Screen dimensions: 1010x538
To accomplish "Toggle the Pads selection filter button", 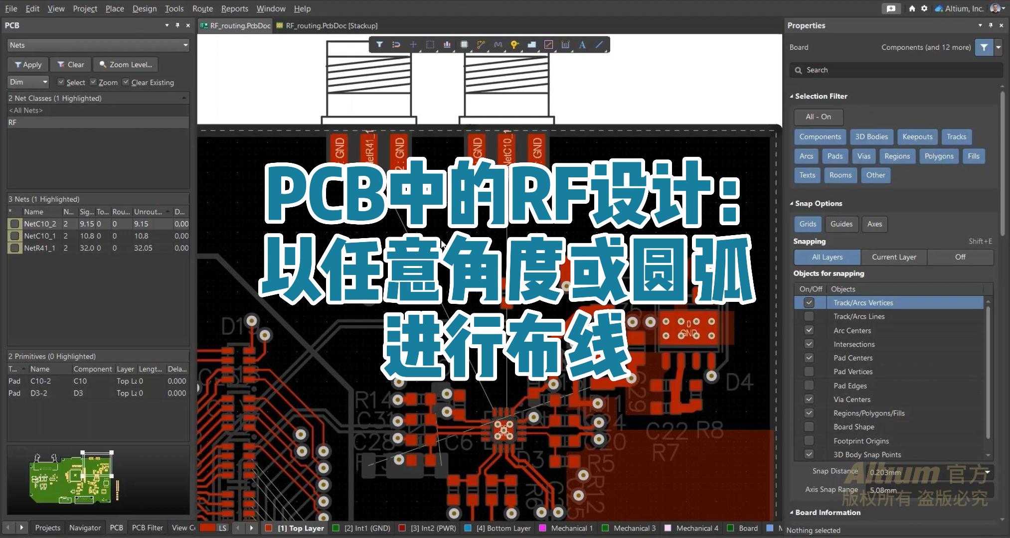I will coord(835,156).
